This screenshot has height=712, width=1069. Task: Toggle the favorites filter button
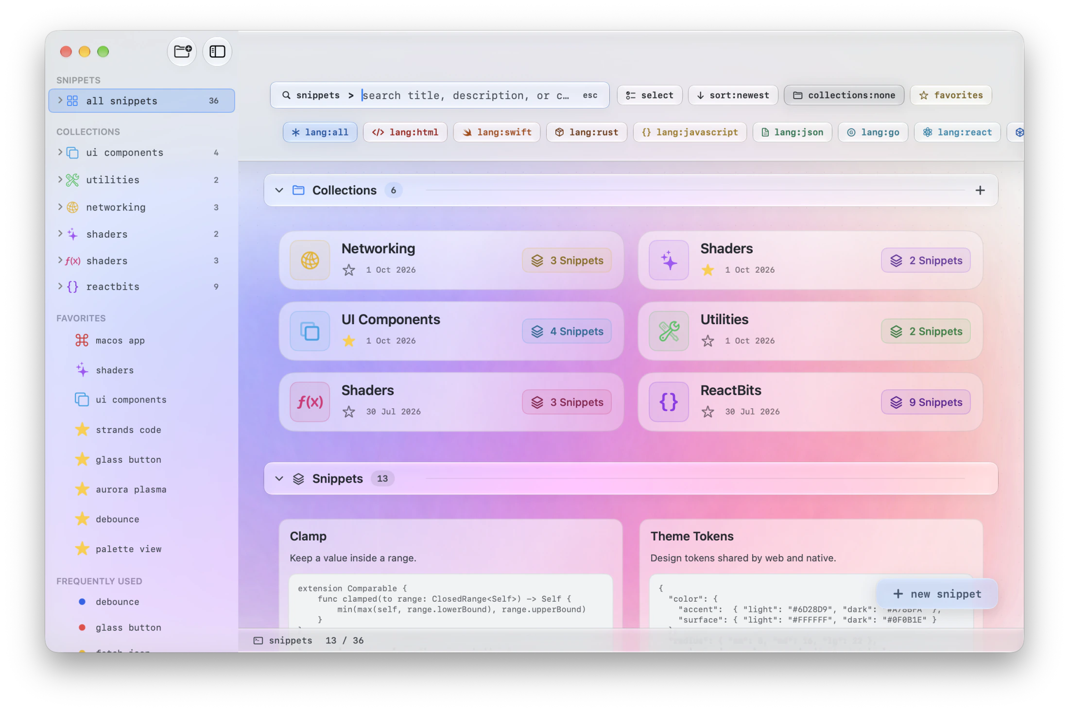[x=951, y=95]
